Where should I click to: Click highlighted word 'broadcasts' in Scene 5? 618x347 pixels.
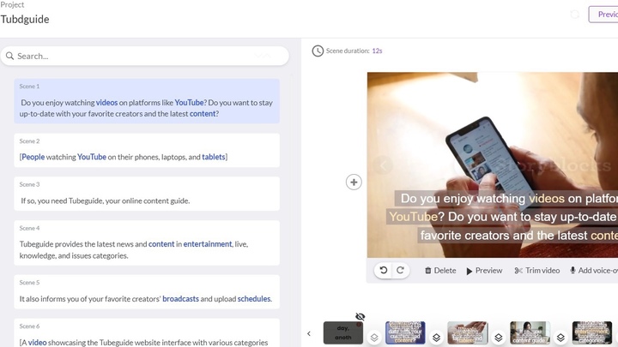180,299
